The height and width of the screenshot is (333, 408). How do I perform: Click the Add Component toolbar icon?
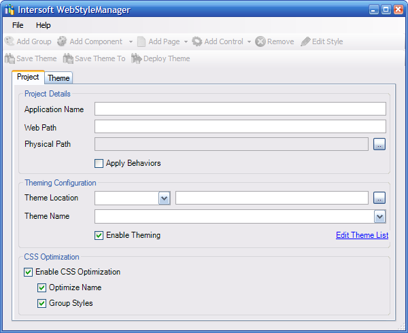(x=62, y=41)
